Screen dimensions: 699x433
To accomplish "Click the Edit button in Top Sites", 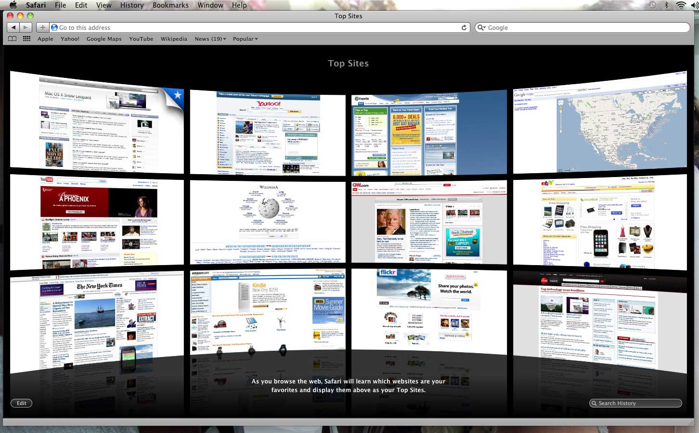I will coord(22,403).
